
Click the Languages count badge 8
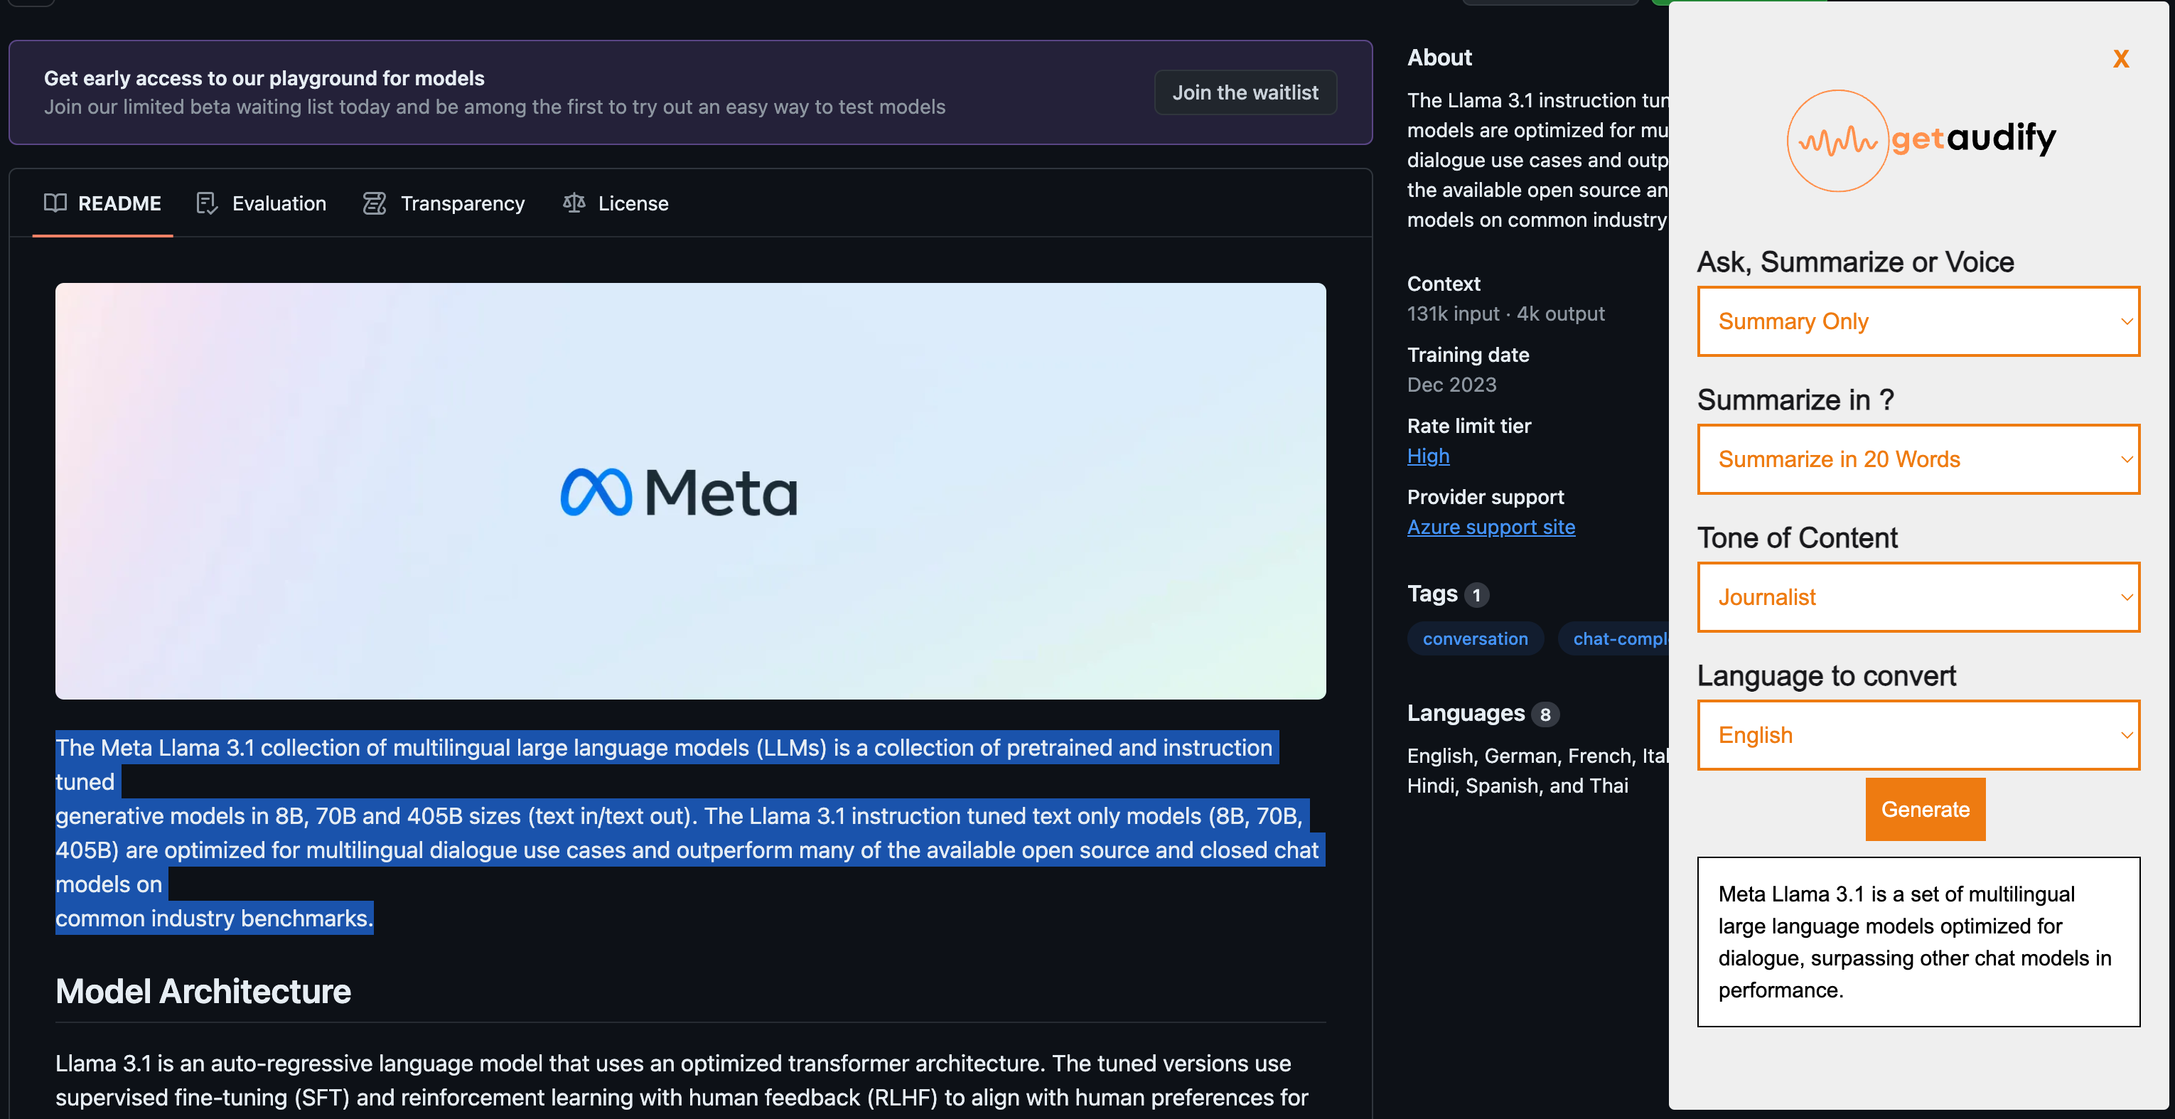(x=1545, y=714)
